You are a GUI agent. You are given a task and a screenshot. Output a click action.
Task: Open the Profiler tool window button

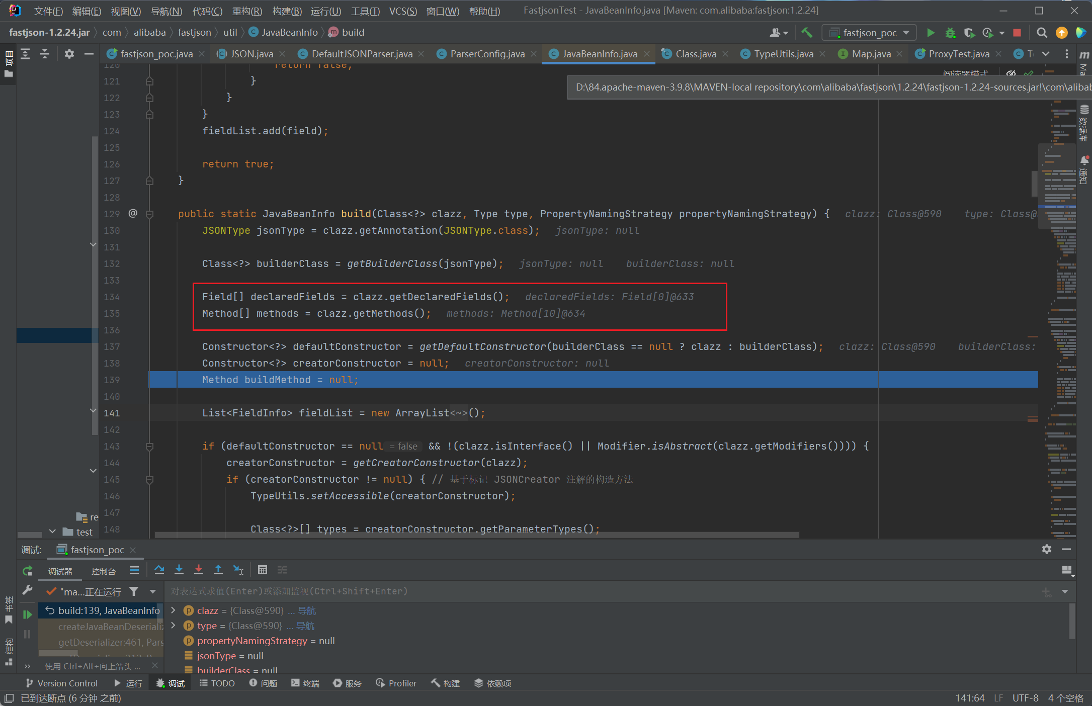pos(396,683)
